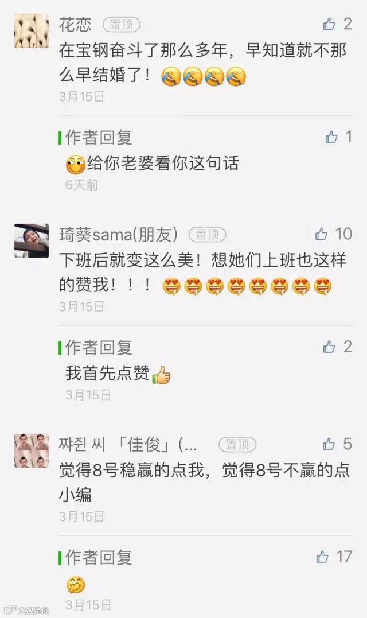The width and height of the screenshot is (367, 618).
Task: Like 花恋's comment with thumbs-up
Action: click(329, 25)
